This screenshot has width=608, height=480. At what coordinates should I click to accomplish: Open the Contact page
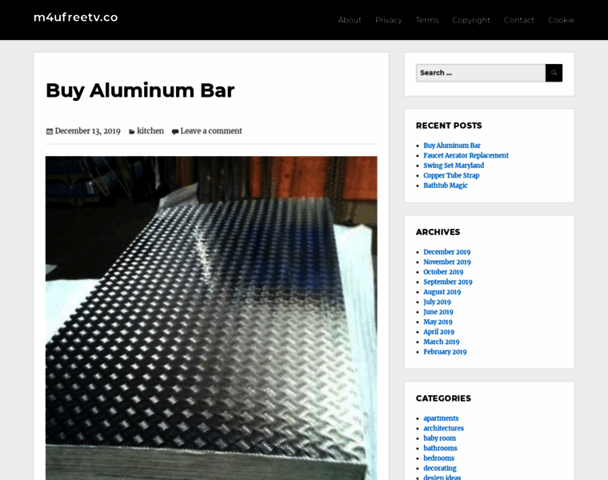click(x=519, y=20)
